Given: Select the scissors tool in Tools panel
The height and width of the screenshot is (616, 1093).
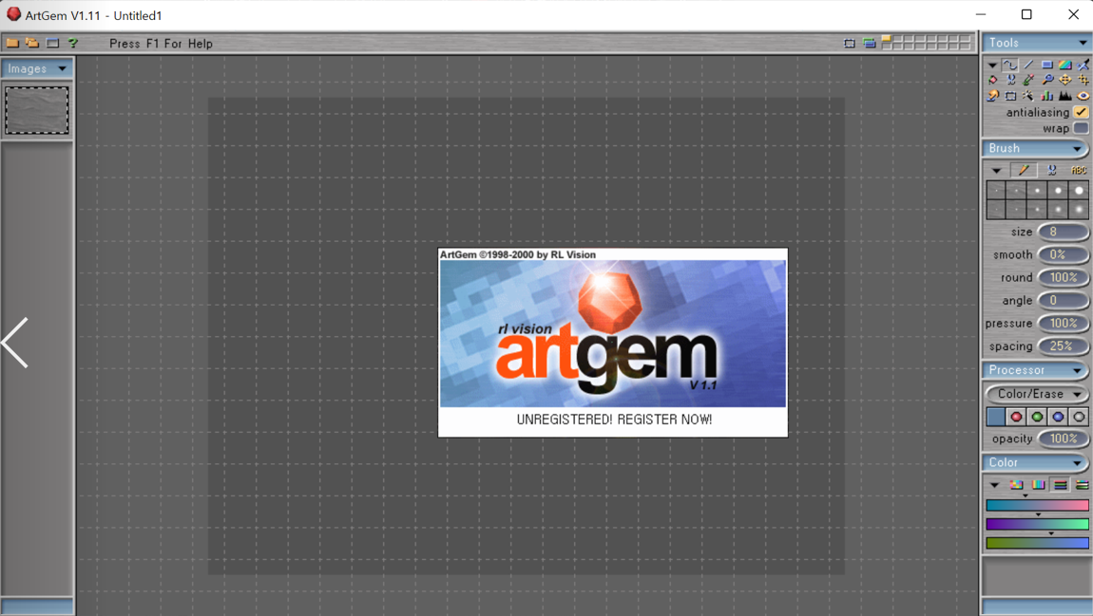Looking at the screenshot, I should tap(1010, 80).
